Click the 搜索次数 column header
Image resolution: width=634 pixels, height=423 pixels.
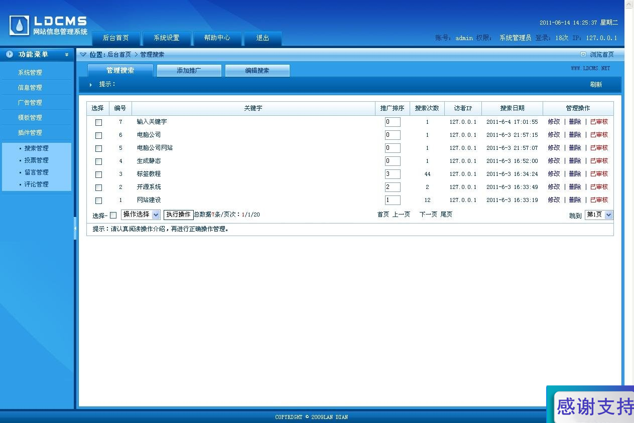point(427,108)
